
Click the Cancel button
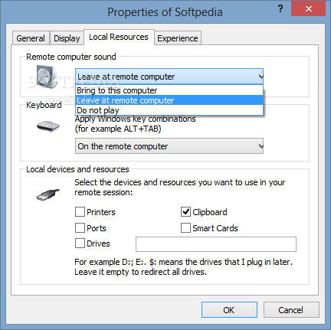tap(291, 310)
